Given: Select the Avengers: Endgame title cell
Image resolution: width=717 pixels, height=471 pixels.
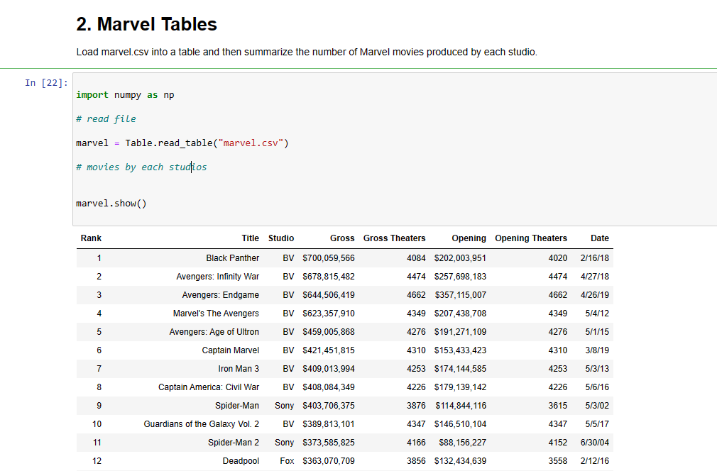Looking at the screenshot, I should 220,295.
